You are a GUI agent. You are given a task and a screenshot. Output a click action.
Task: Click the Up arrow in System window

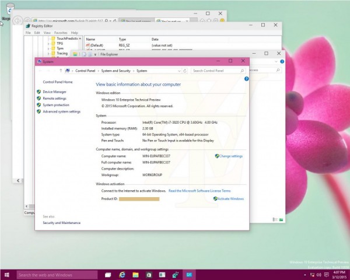[61, 71]
